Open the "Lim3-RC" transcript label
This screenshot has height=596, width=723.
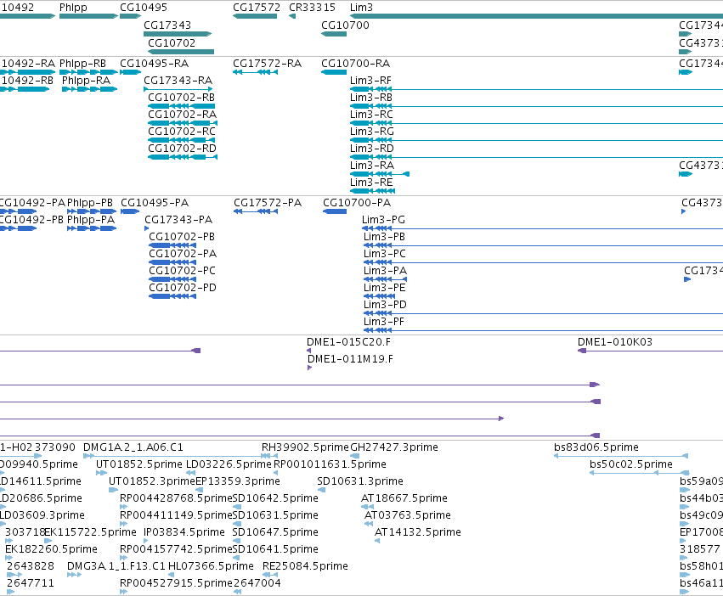point(371,115)
